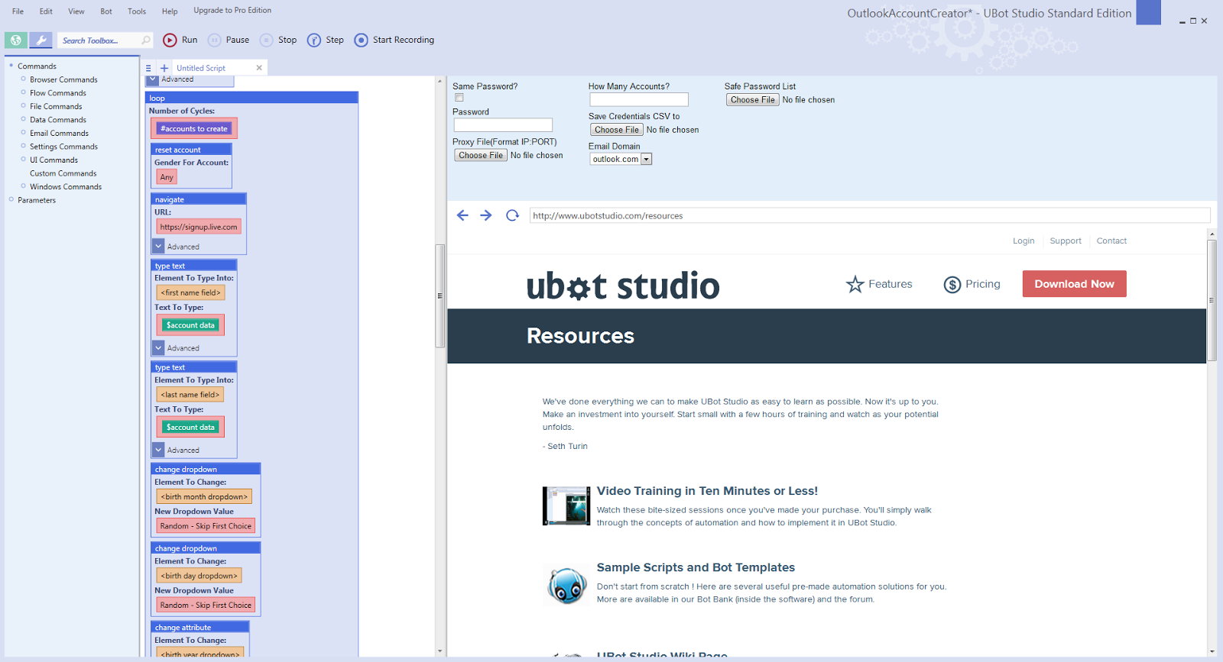Viewport: 1223px width, 662px height.
Task: Open Video Training in Ten Minutes link
Action: [x=707, y=491]
